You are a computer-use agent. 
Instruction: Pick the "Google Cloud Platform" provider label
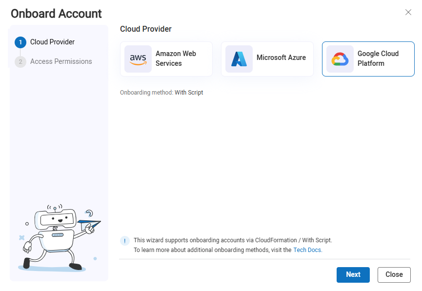(378, 58)
